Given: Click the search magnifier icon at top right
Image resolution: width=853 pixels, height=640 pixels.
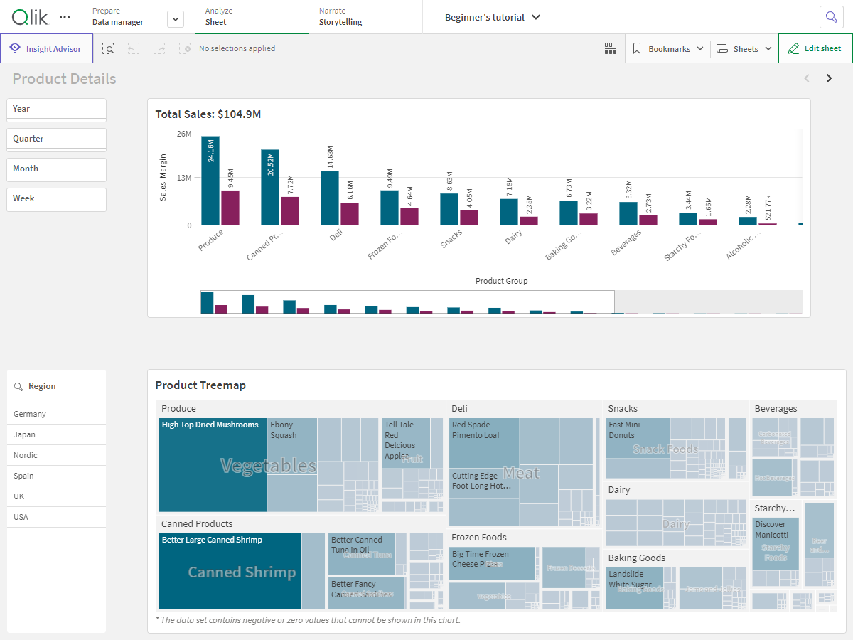Looking at the screenshot, I should tap(831, 17).
